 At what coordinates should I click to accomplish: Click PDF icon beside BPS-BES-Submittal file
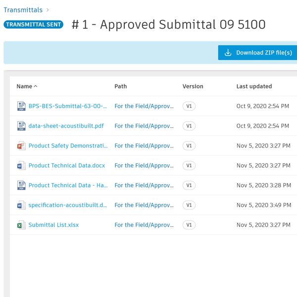21,106
